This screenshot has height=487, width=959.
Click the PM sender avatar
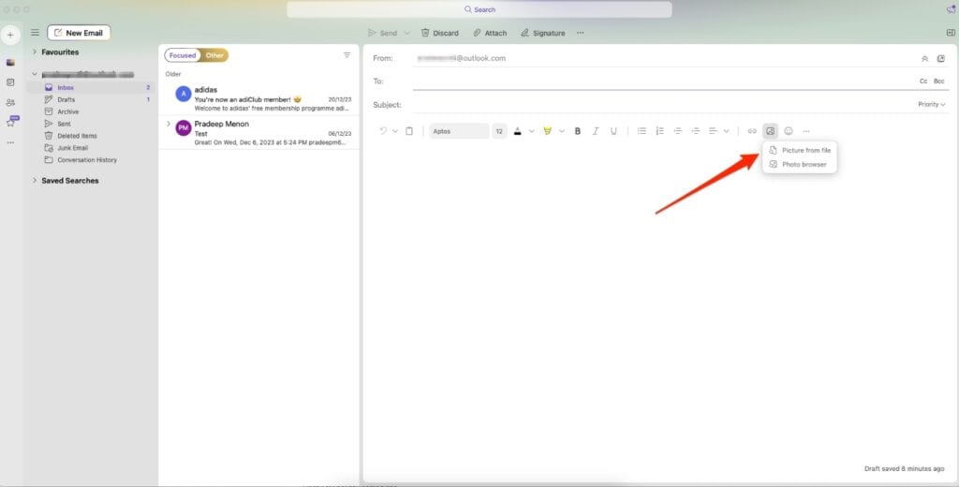(x=183, y=128)
